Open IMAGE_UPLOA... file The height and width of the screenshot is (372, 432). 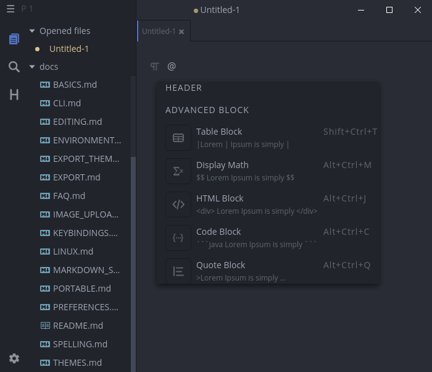pyautogui.click(x=86, y=214)
